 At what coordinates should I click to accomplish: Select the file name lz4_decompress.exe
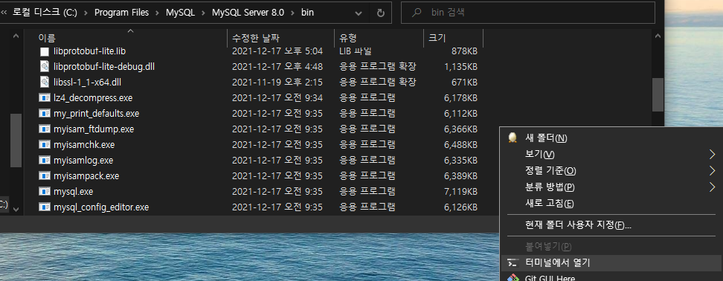[93, 97]
